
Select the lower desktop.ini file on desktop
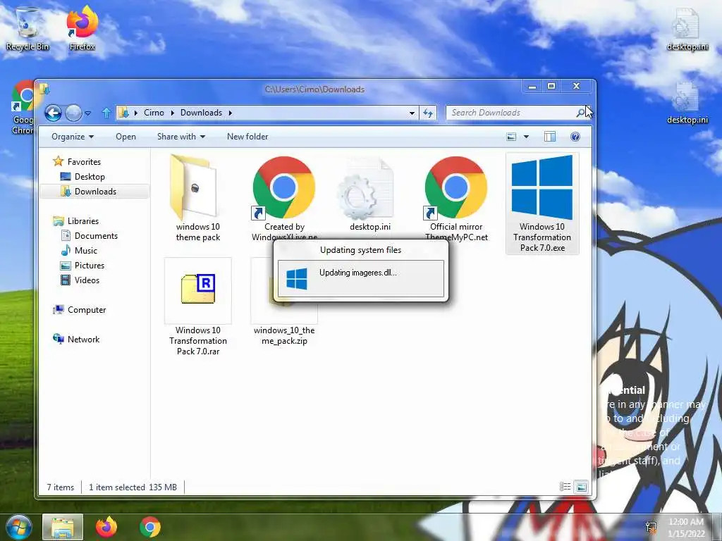click(687, 104)
